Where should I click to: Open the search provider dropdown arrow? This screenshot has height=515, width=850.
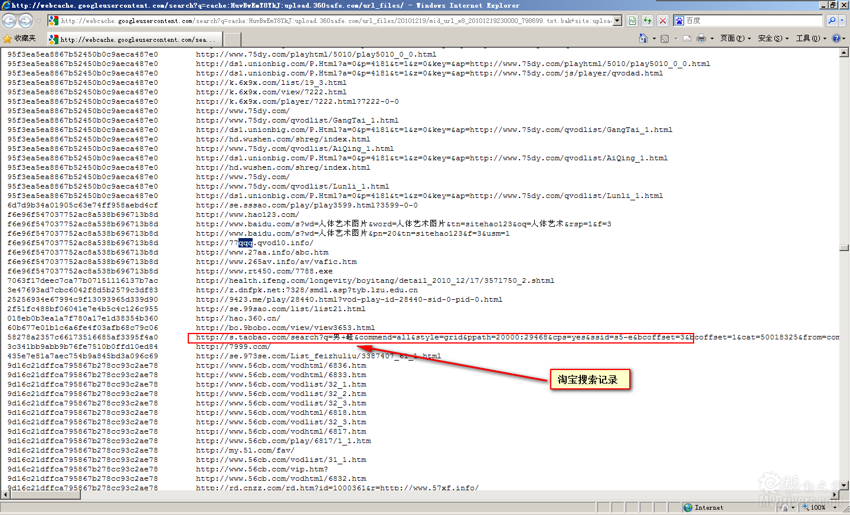point(842,21)
